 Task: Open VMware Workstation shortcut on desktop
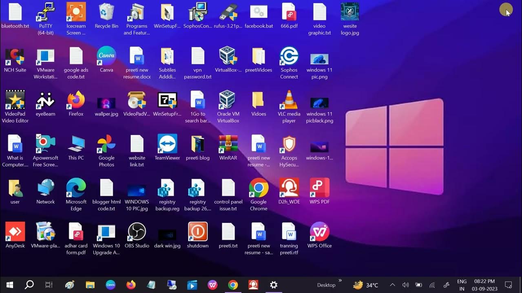pyautogui.click(x=46, y=56)
